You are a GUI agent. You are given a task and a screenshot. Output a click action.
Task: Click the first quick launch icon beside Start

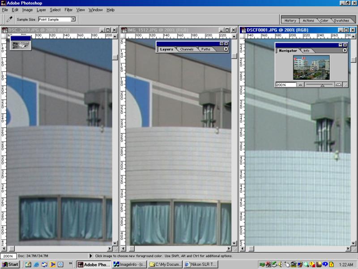pos(28,265)
